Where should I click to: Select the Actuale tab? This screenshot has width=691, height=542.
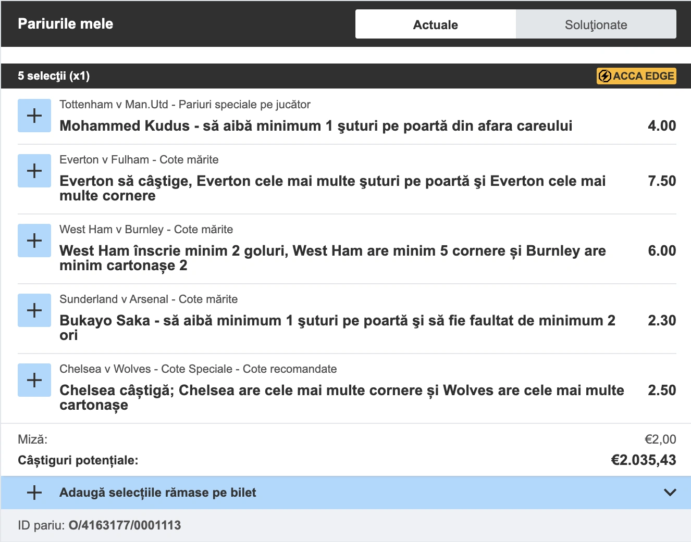click(x=436, y=24)
